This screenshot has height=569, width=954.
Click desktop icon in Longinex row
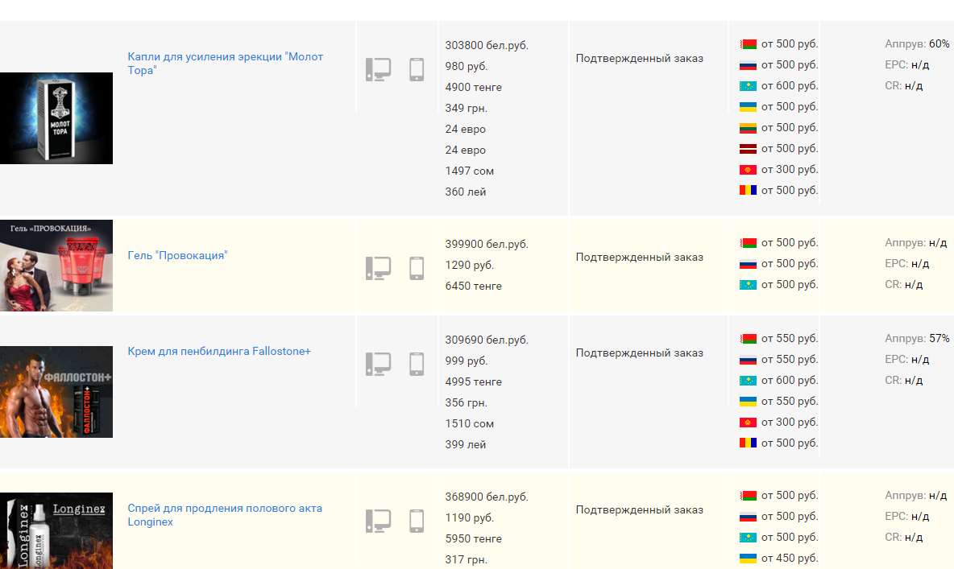[378, 521]
